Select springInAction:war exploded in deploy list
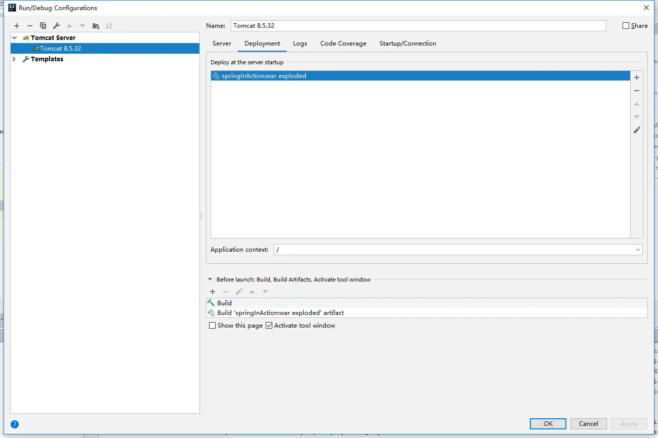 pos(421,76)
